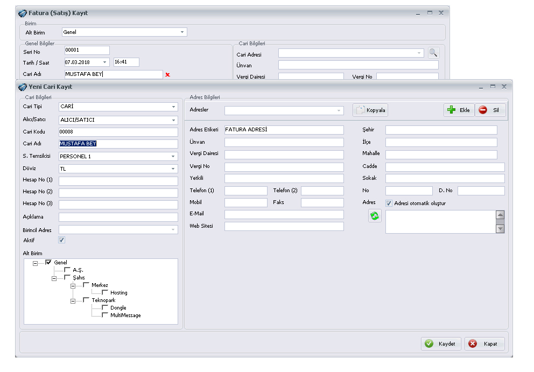Click the Fatura (Satış) Kayıt window icon
The height and width of the screenshot is (372, 534).
[x=23, y=13]
